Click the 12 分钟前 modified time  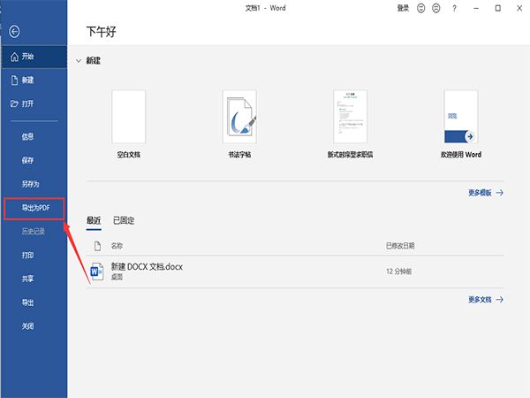point(399,272)
